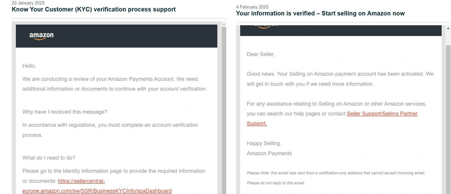The height and width of the screenshot is (194, 451).
Task: Select the 'Why have I received this message?' heading
Action: coord(65,112)
